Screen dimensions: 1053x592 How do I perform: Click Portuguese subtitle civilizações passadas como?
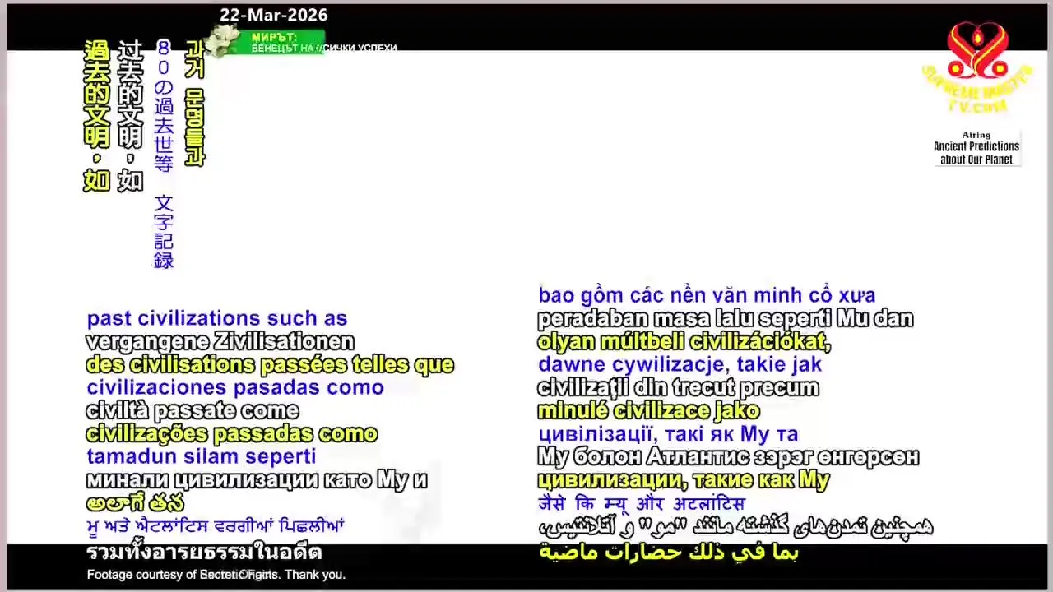[x=232, y=433]
